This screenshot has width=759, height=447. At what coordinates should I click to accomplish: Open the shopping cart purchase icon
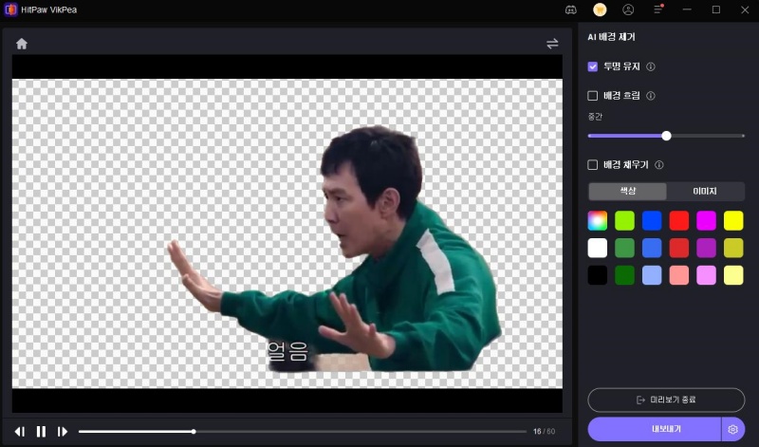click(x=600, y=9)
